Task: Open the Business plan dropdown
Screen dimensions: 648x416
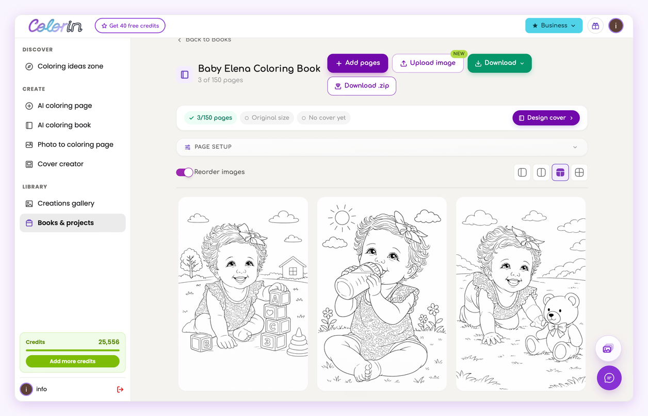Action: coord(554,25)
